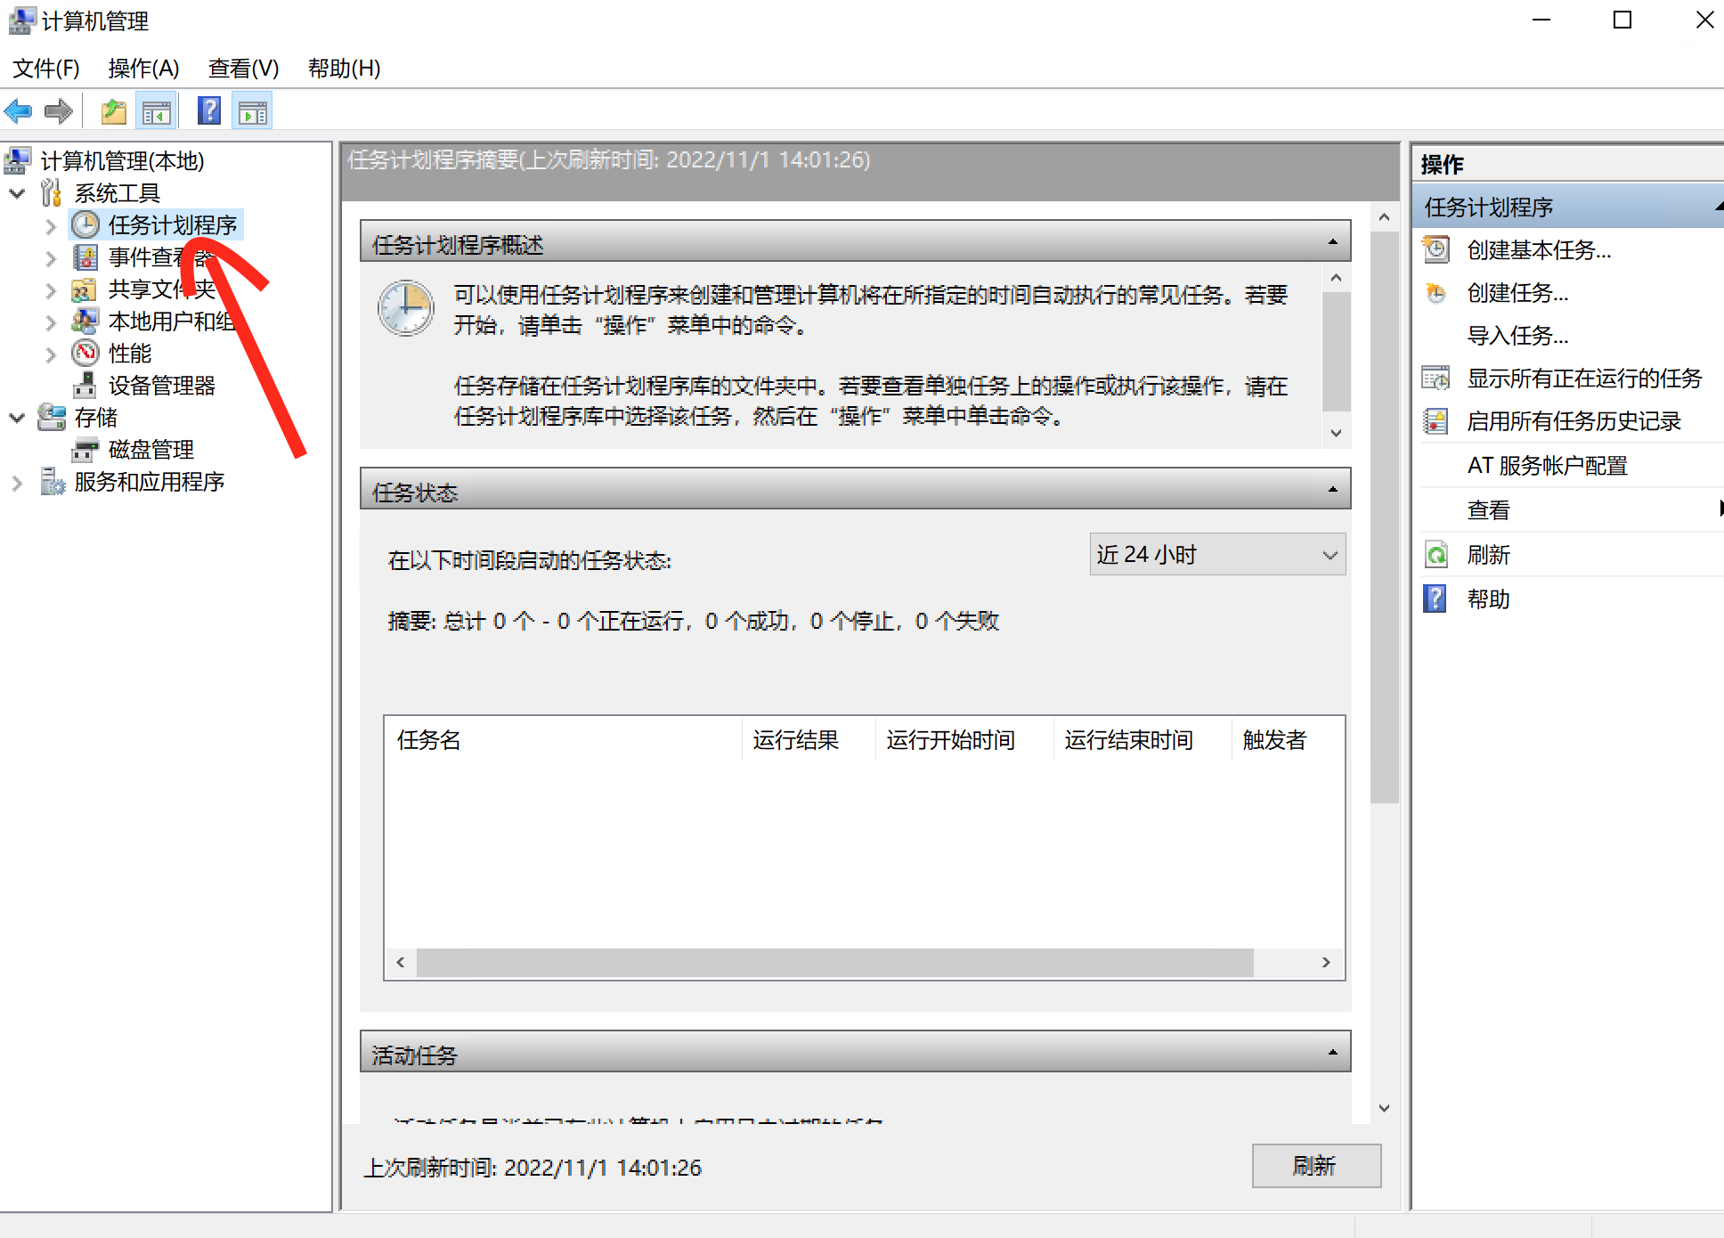Expand the 服务和应用程序 tree node
The width and height of the screenshot is (1724, 1238).
click(x=17, y=483)
